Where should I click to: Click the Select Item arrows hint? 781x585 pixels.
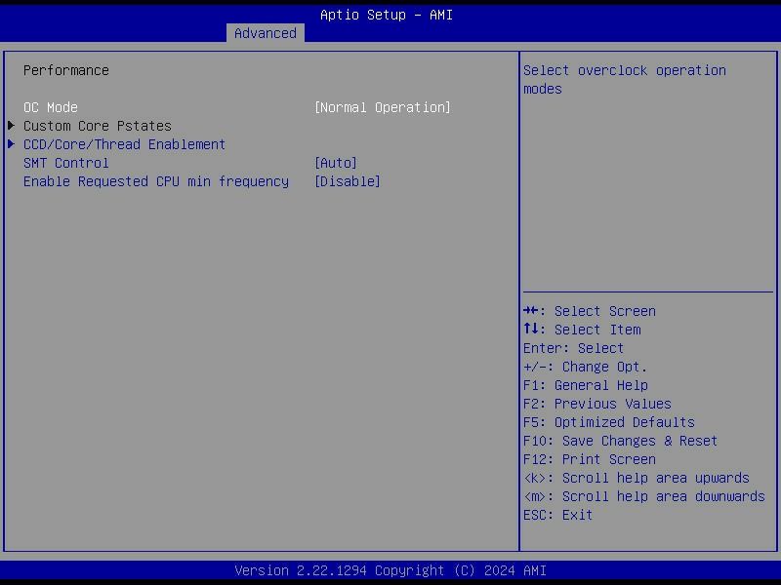tap(582, 330)
